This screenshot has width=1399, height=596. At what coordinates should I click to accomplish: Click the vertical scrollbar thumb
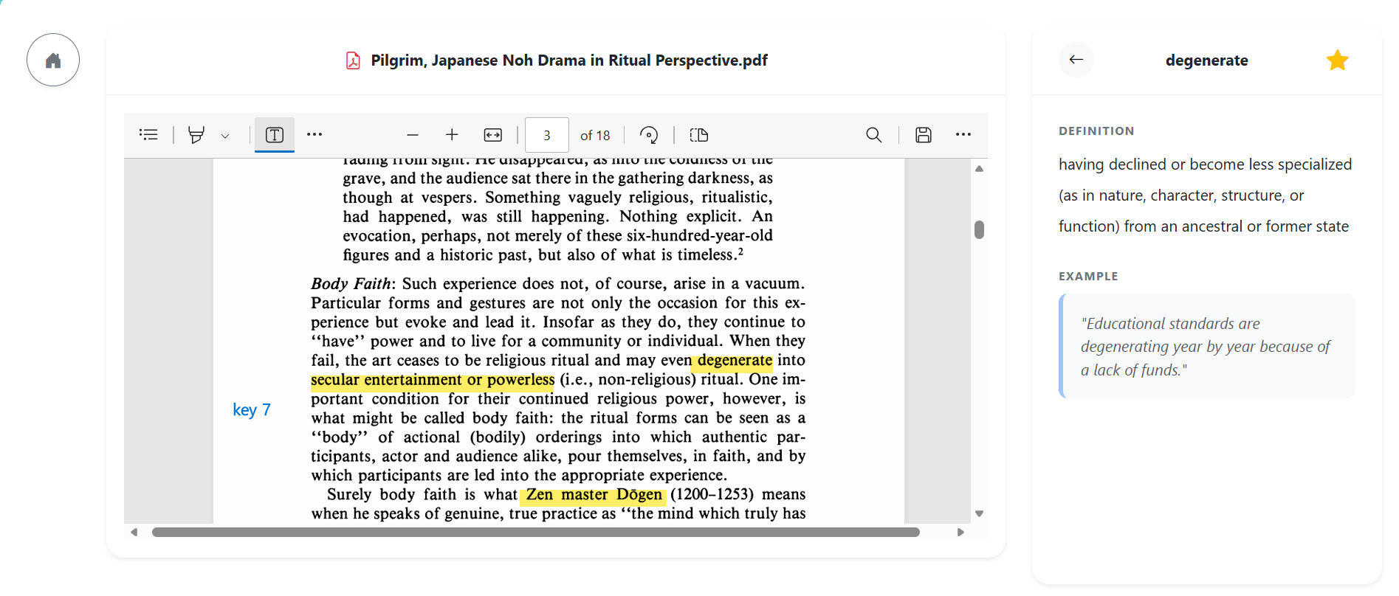(979, 230)
